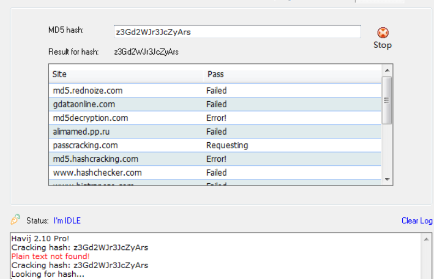Clear the log with Clear Log link

(x=417, y=220)
